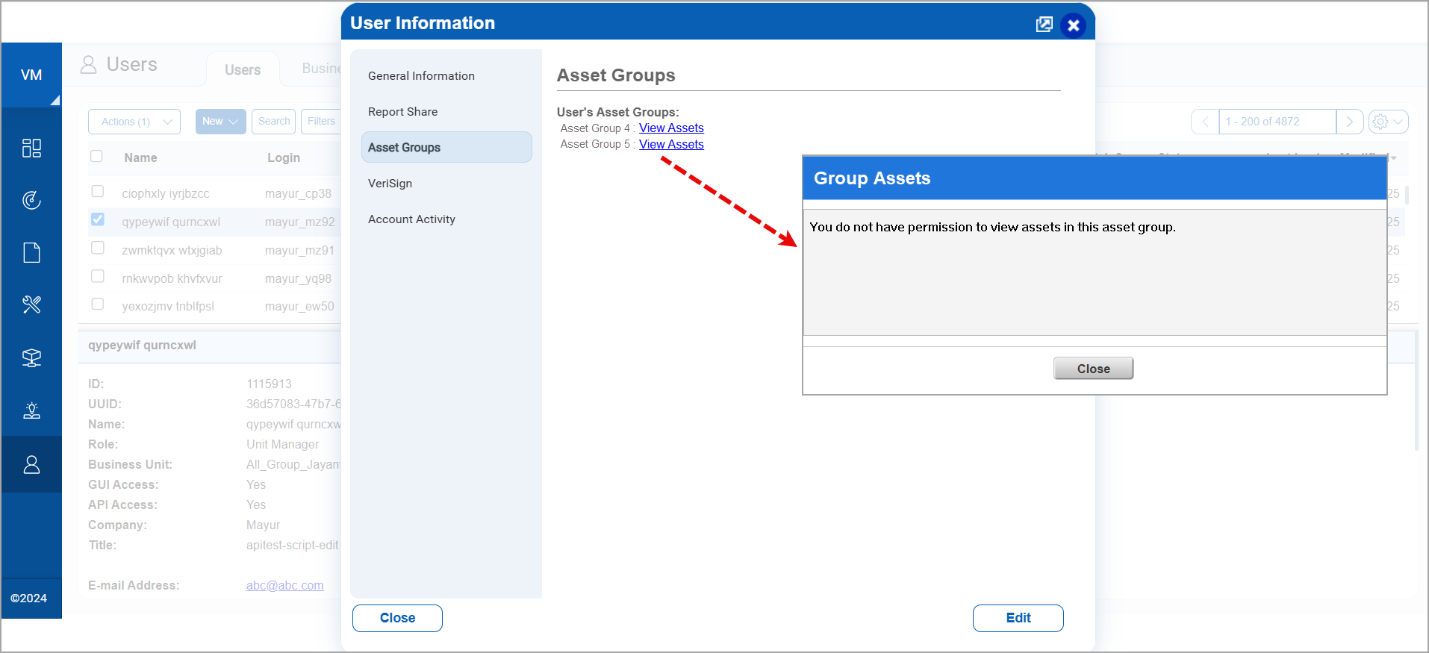This screenshot has height=653, width=1429.
Task: Open the KnowledgeBase lightbulb icon in the sidebar
Action: [x=31, y=410]
